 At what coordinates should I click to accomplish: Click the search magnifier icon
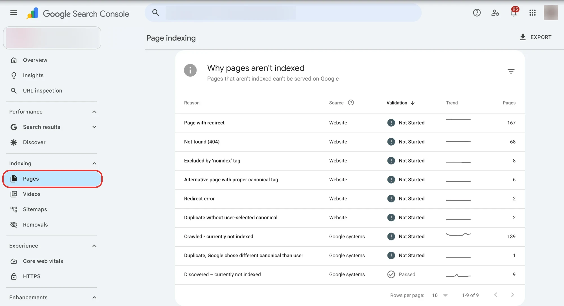156,13
